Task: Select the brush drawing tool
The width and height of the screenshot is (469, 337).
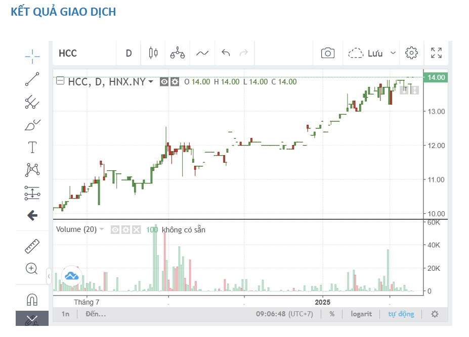Action: click(x=32, y=125)
